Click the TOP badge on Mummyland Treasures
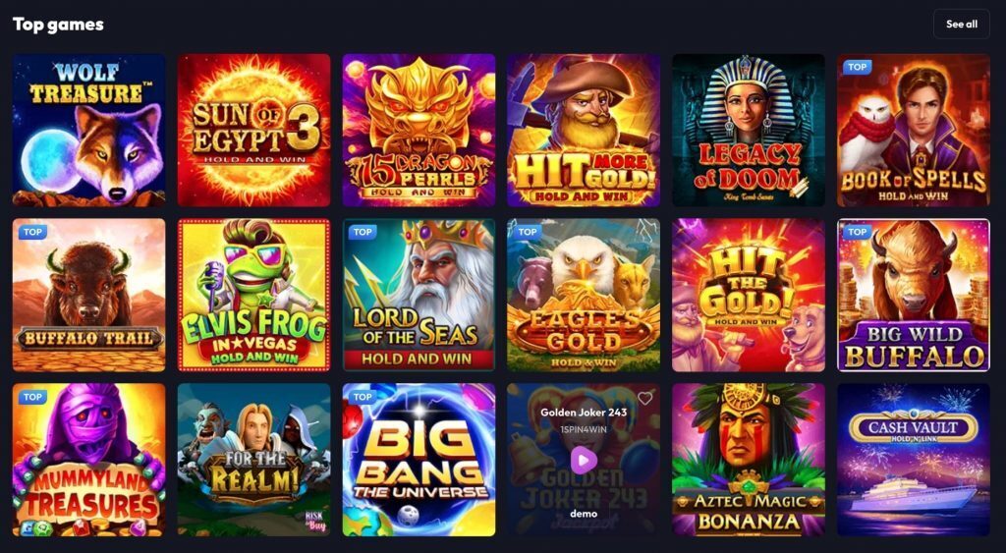Image resolution: width=1006 pixels, height=553 pixels. [32, 397]
